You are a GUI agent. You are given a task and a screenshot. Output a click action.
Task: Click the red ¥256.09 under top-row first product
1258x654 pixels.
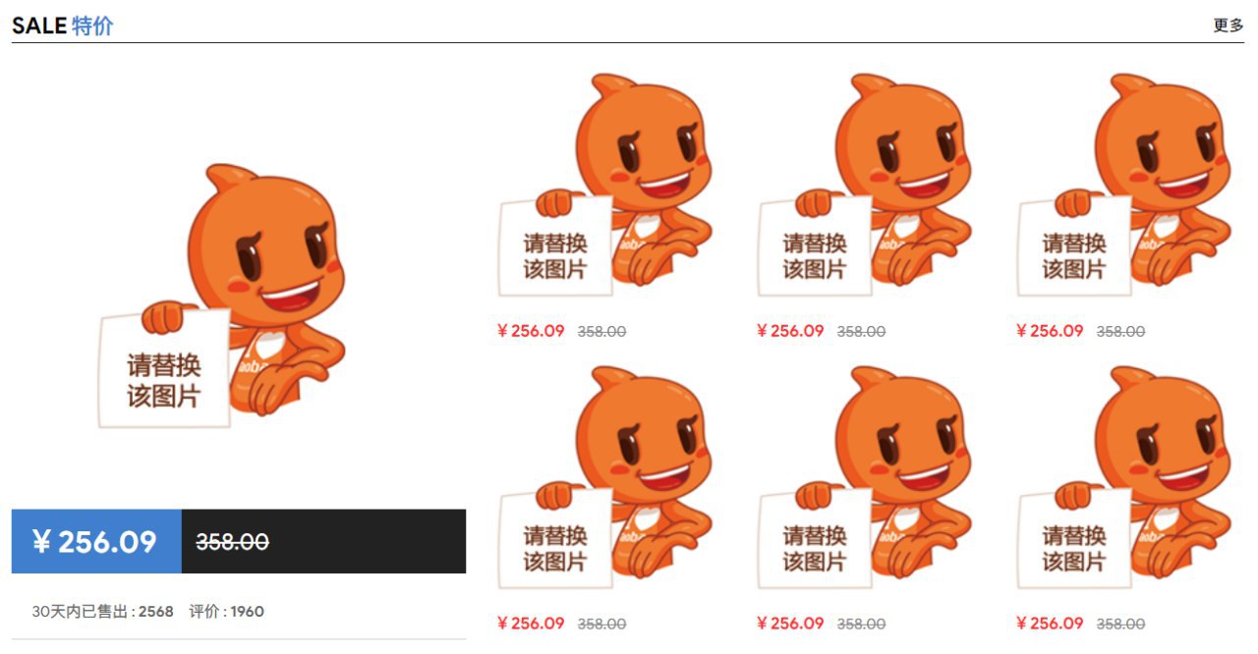531,331
